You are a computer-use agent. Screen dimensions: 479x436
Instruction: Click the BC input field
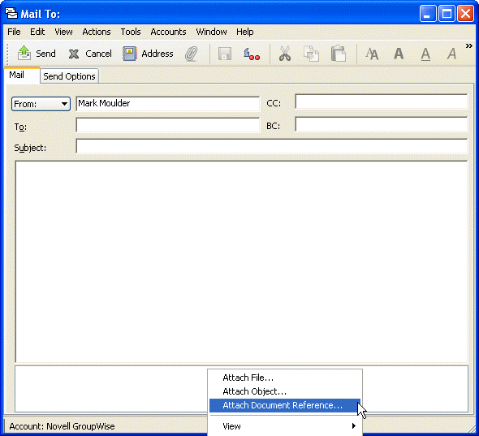pos(381,124)
